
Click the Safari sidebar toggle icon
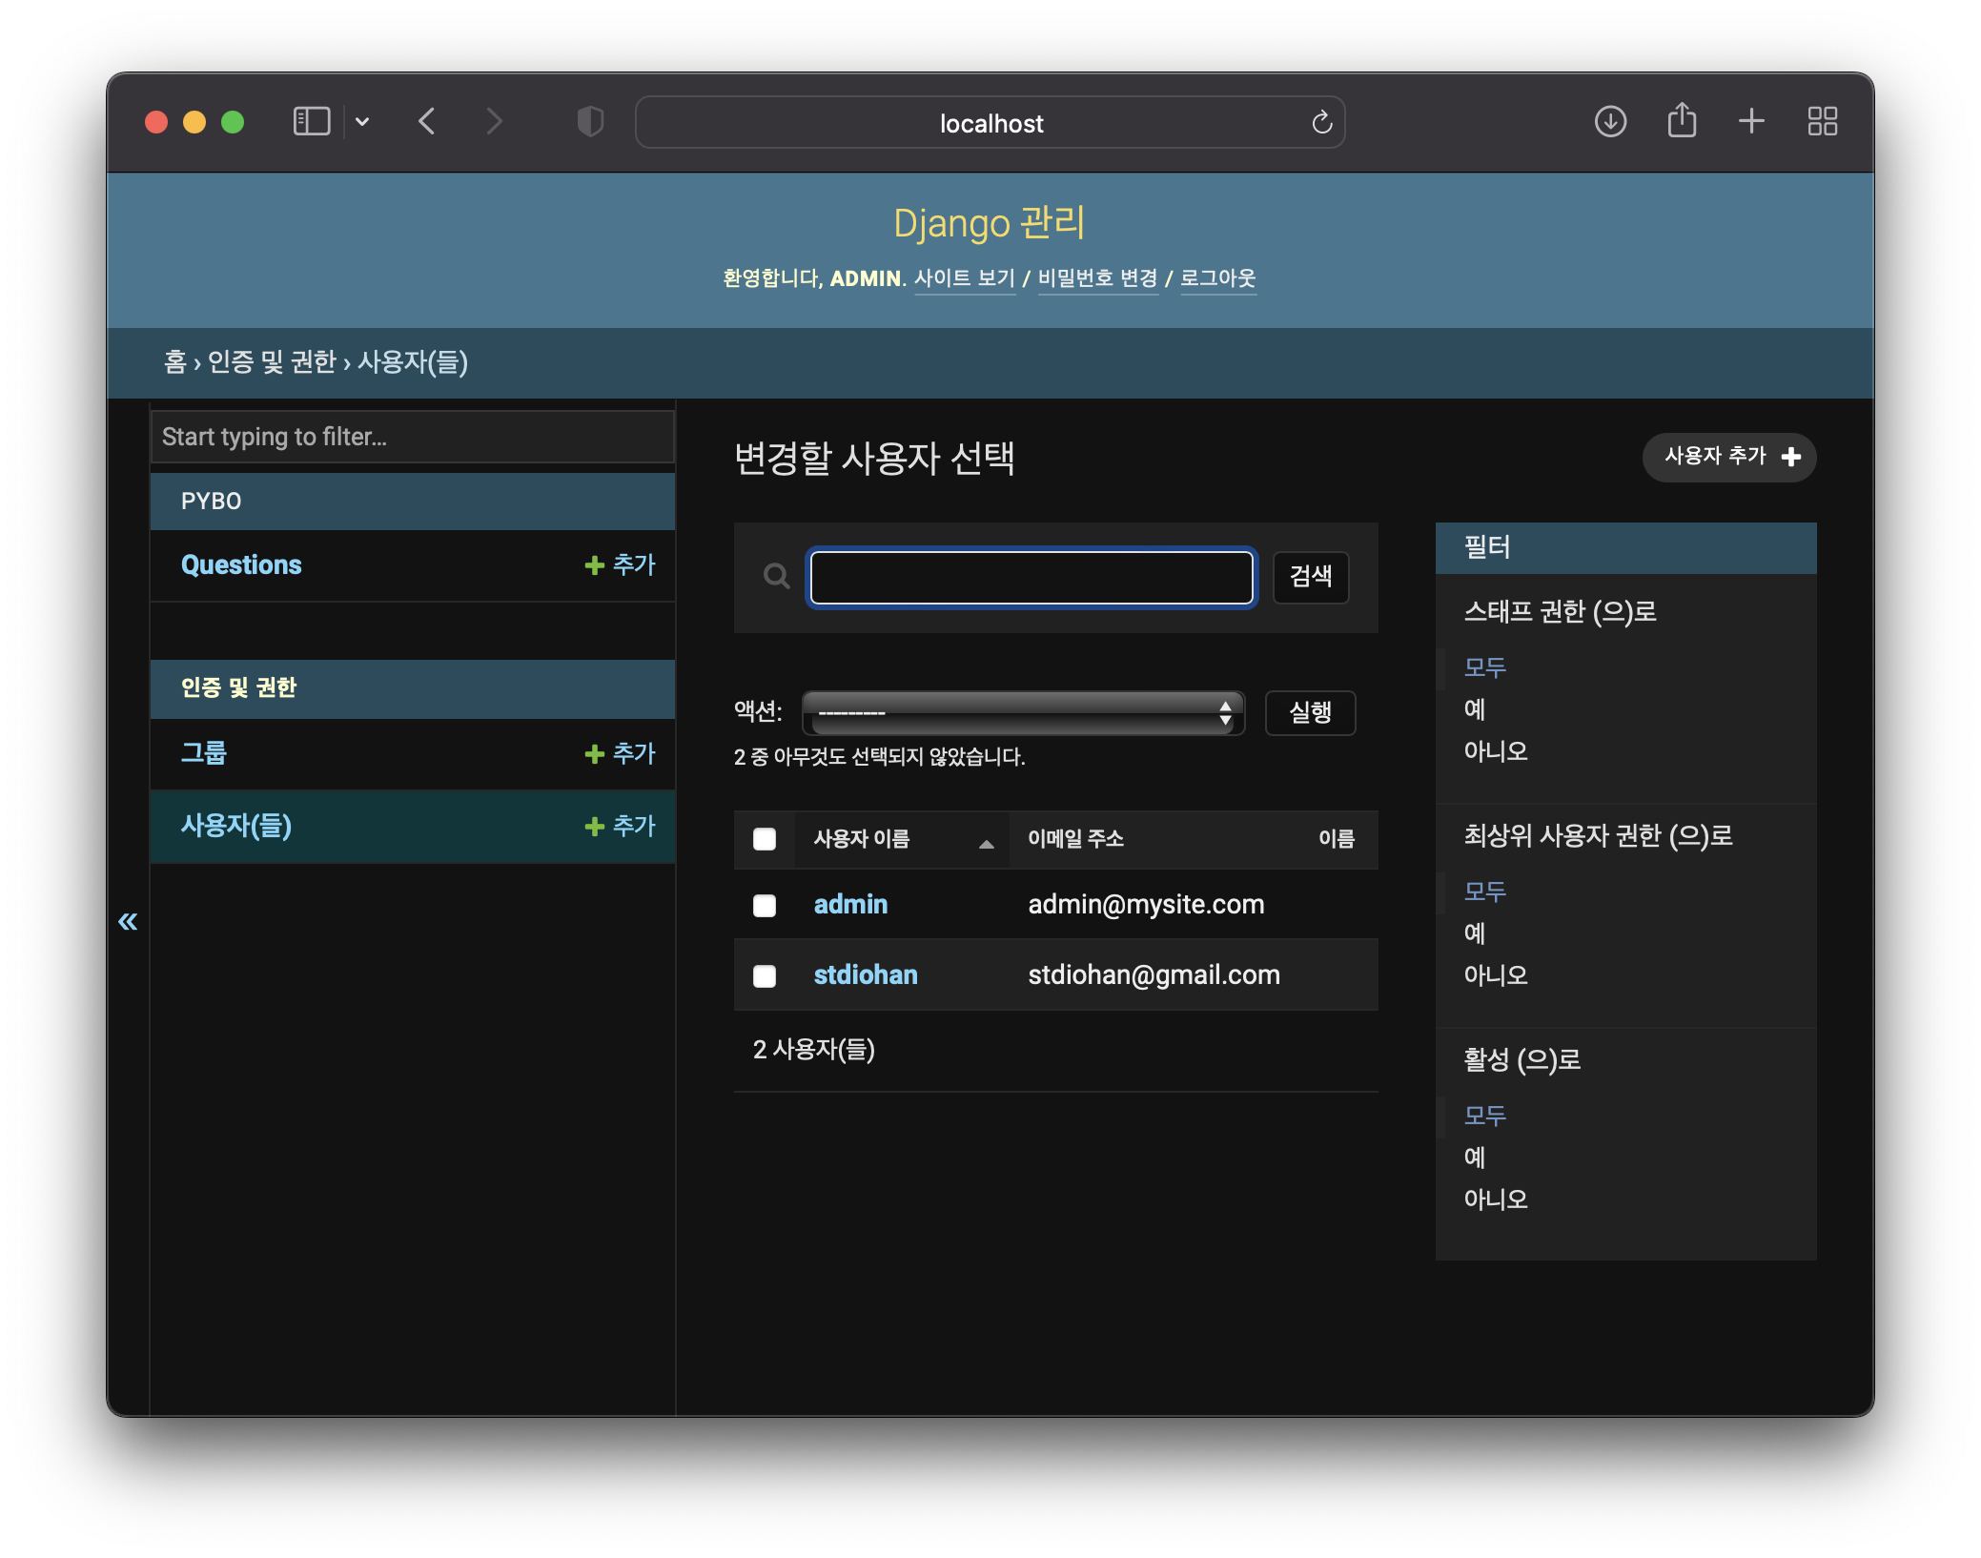[x=311, y=122]
